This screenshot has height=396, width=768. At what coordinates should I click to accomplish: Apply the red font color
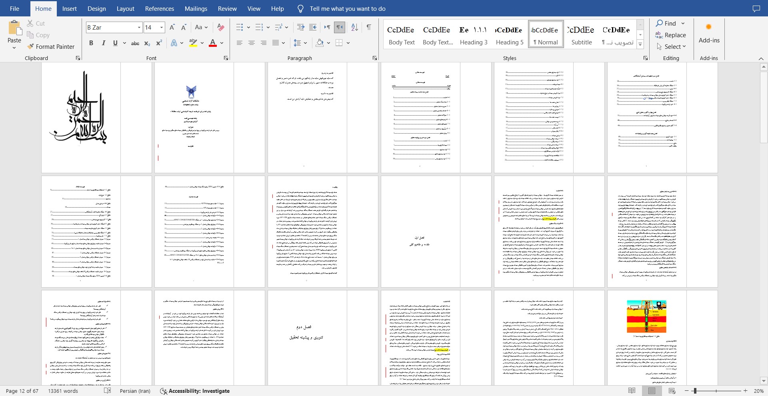tap(213, 43)
